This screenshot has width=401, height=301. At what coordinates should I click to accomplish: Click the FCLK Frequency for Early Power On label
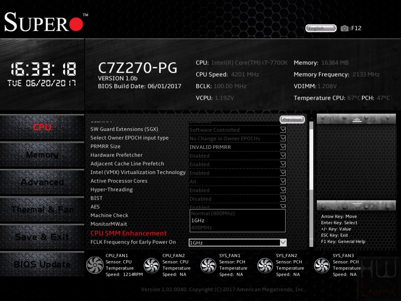coord(133,242)
